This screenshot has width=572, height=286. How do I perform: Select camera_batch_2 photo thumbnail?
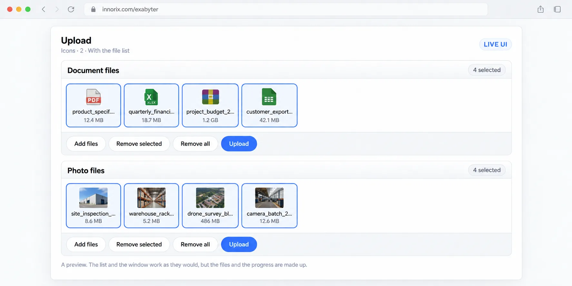point(269,198)
